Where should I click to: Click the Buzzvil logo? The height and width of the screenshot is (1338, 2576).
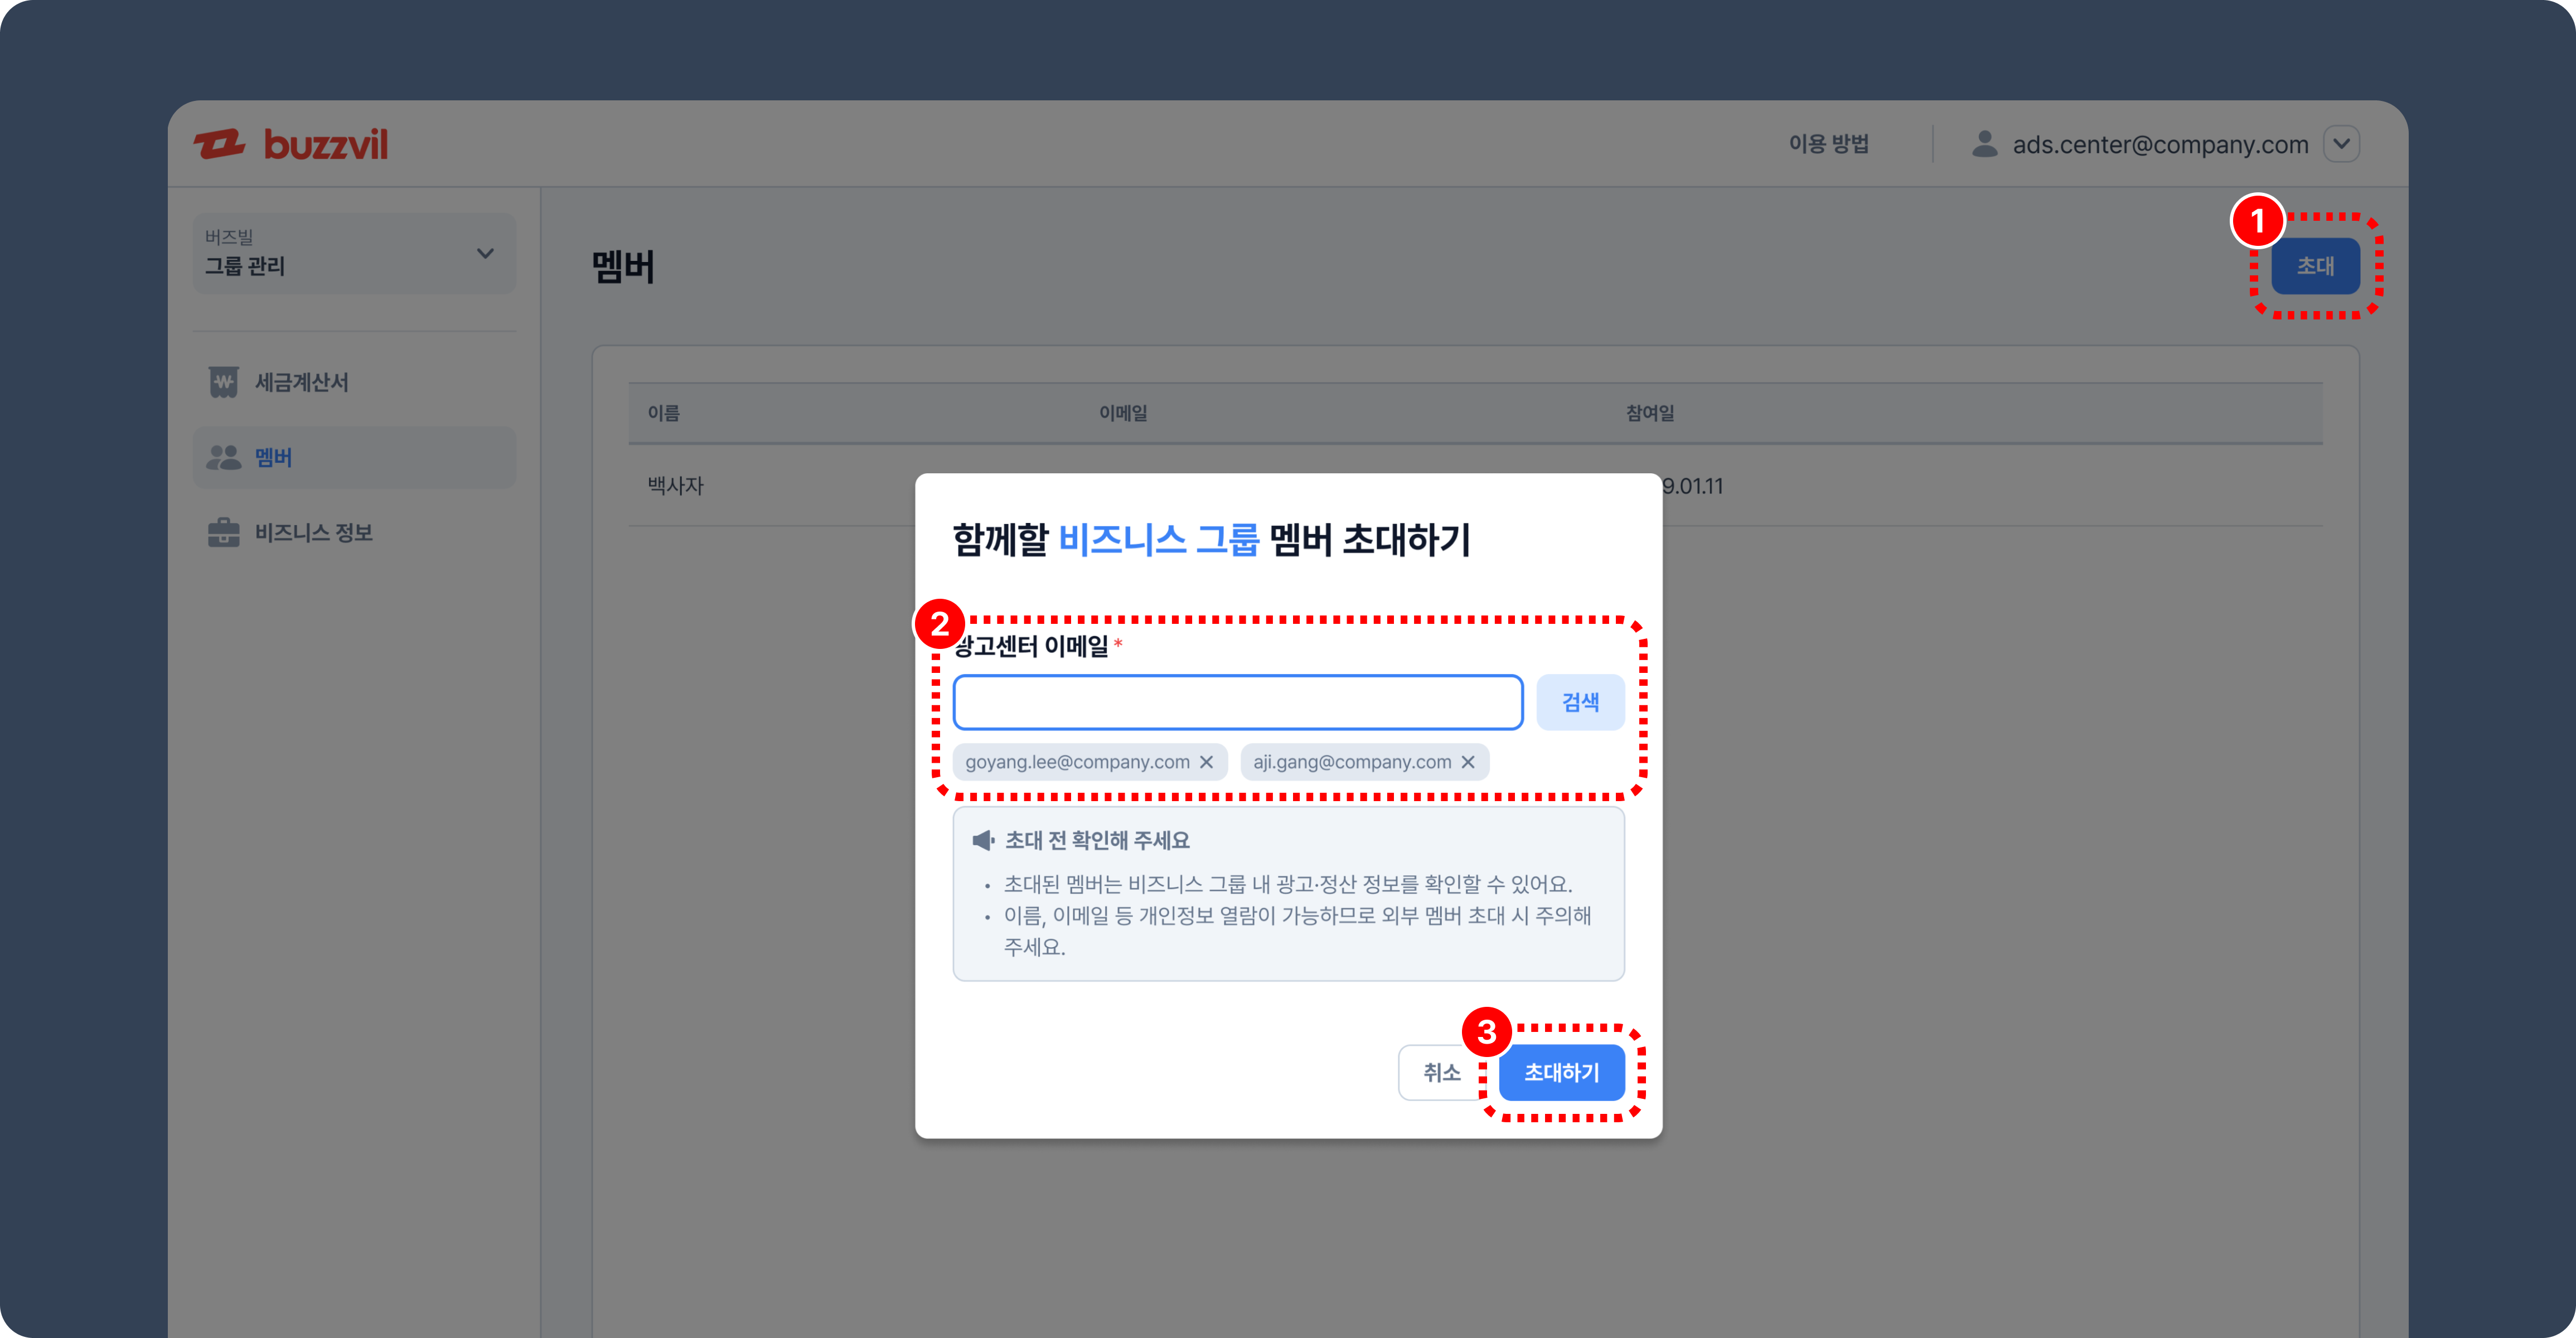tap(290, 144)
